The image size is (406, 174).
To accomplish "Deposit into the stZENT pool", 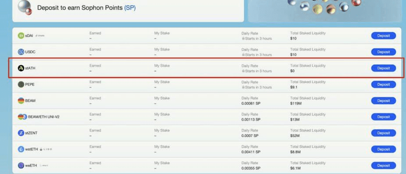I will click(x=384, y=133).
